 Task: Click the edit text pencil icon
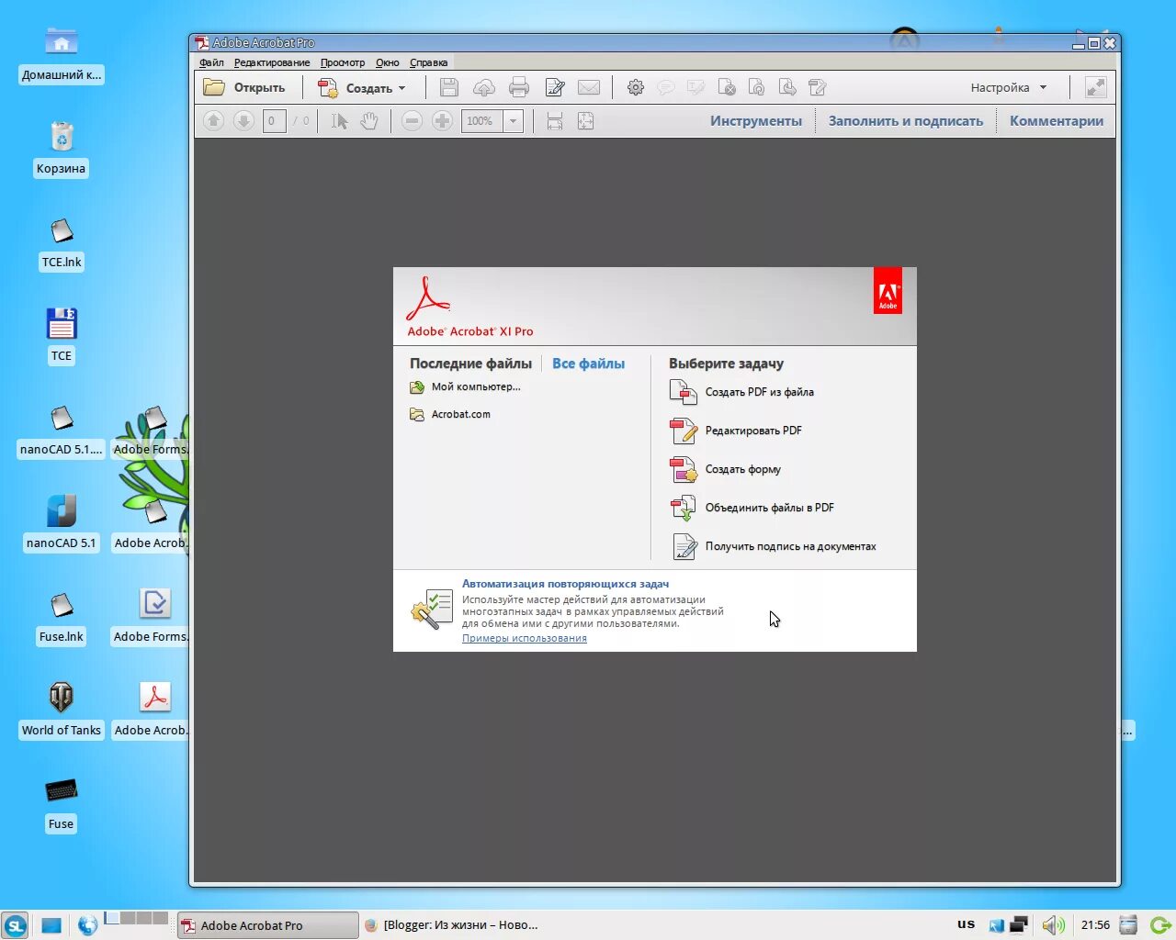pos(554,88)
